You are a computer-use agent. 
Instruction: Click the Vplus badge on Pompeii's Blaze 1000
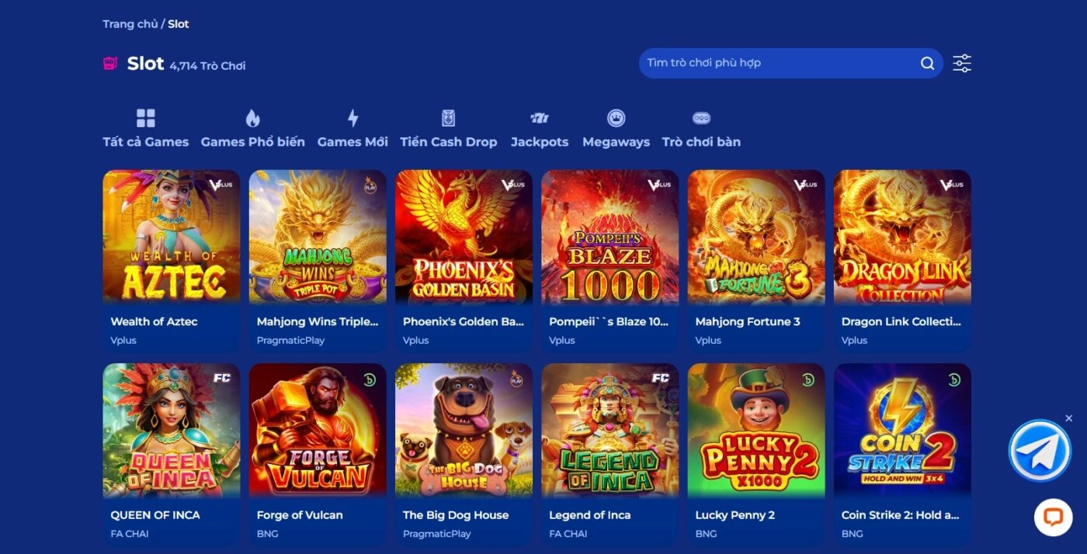click(659, 185)
